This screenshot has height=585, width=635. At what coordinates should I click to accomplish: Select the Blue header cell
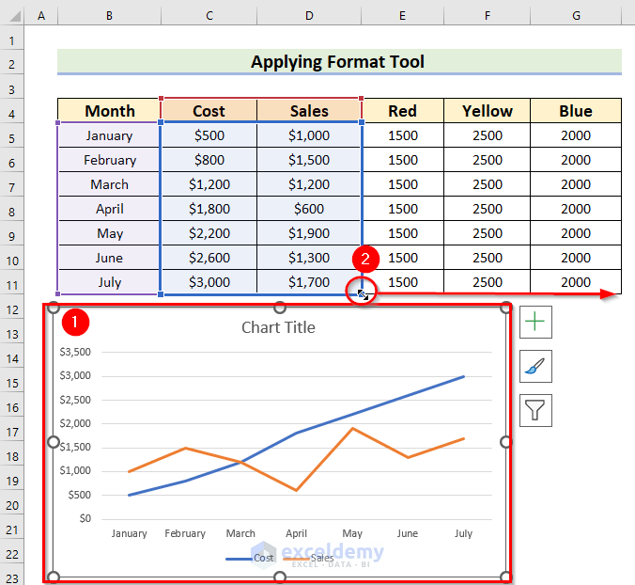576,111
